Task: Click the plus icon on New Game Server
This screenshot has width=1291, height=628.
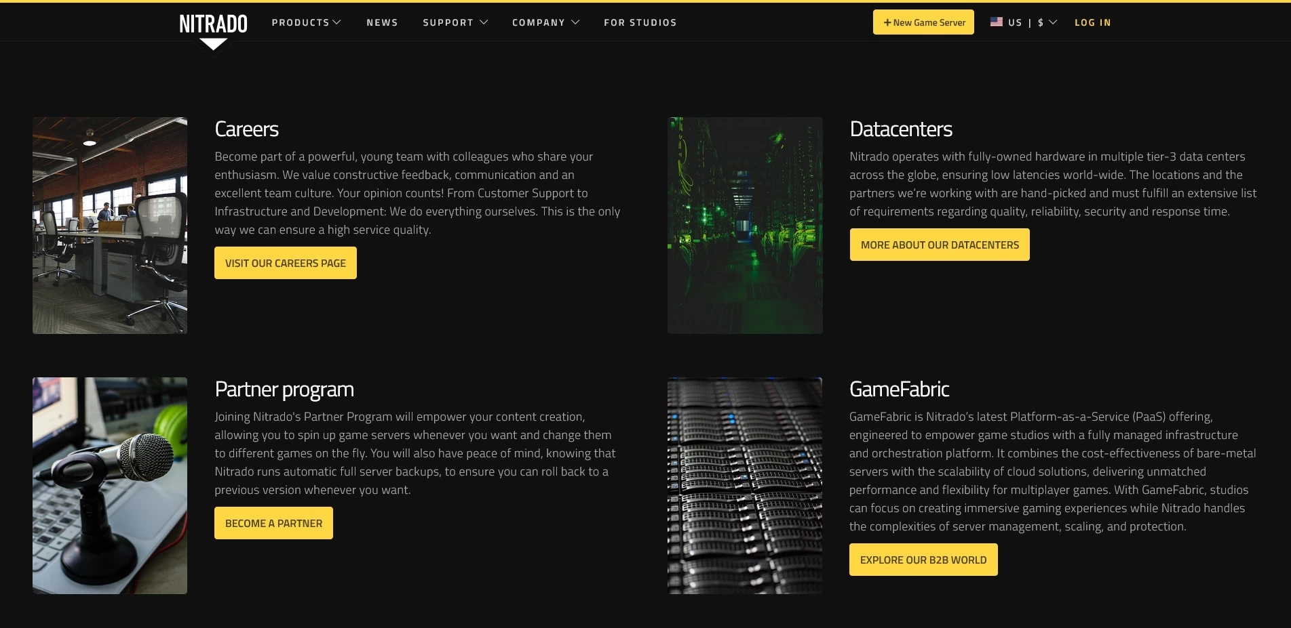Action: pyautogui.click(x=887, y=22)
